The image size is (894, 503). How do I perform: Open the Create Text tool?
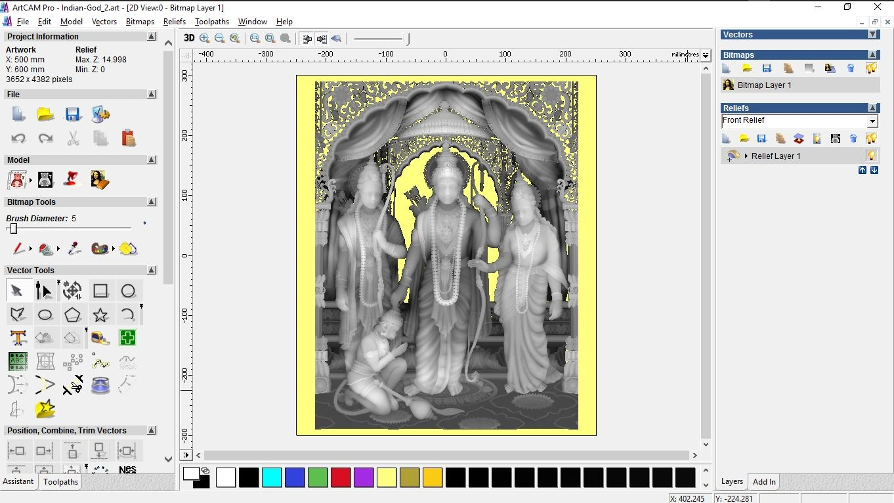[x=18, y=338]
